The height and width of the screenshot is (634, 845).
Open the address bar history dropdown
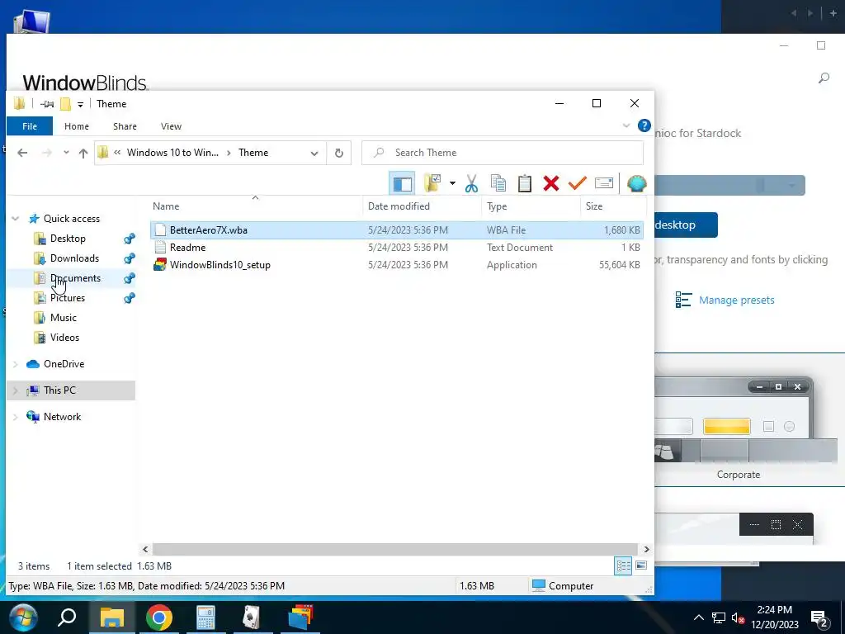click(x=314, y=153)
